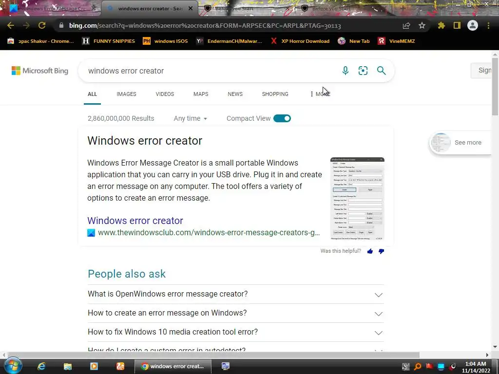499x374 pixels.
Task: Click the red flag tray icon
Action: pos(429,366)
